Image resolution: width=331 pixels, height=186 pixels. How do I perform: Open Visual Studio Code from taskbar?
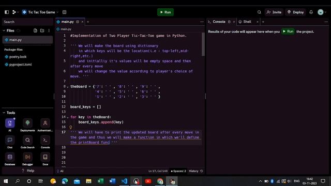[124, 181]
